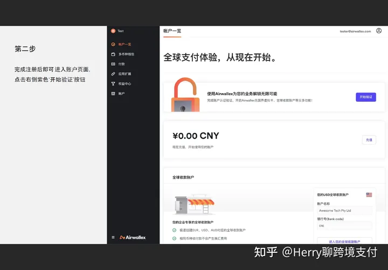Click the tester@airwallex.com account email

coord(355,31)
